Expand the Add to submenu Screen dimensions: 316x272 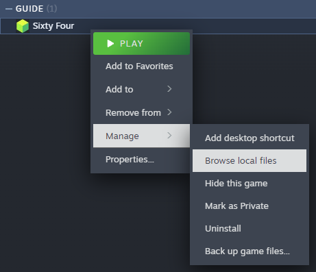(x=141, y=89)
